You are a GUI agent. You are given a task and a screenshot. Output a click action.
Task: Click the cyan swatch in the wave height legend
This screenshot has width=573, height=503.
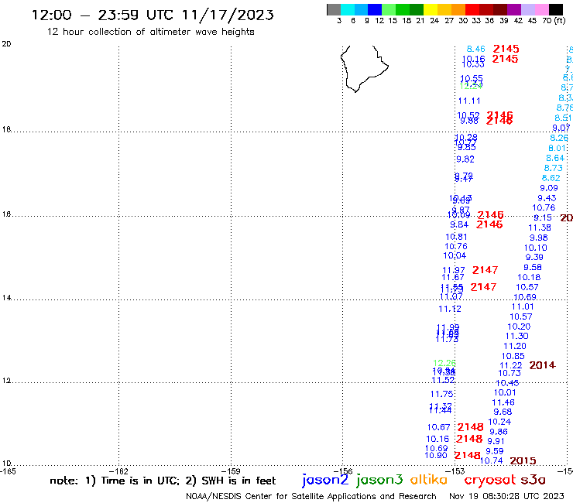click(347, 9)
